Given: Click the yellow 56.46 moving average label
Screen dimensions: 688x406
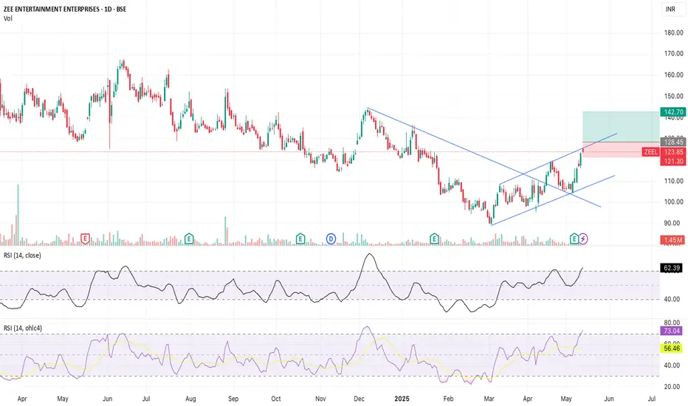Looking at the screenshot, I should click(x=672, y=348).
